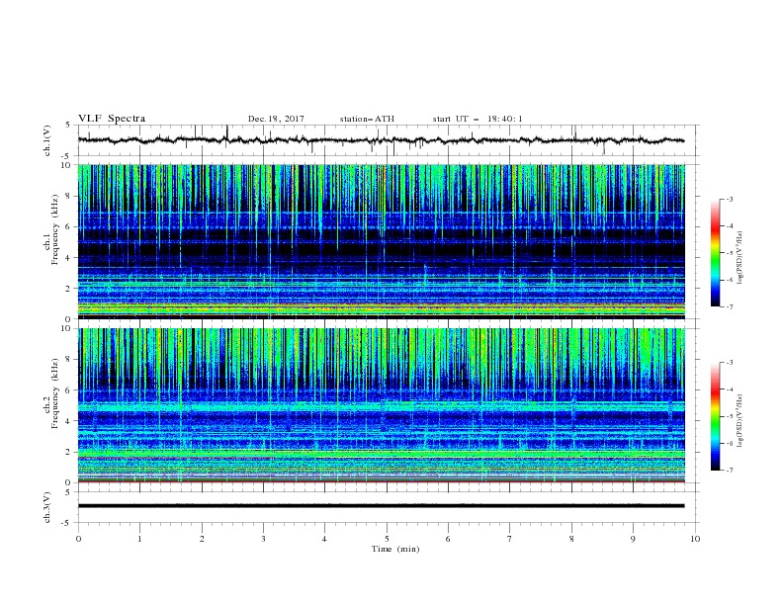Click the "ch.1(V)" waveform axis label
Viewport: 783px width, 605px height.
pyautogui.click(x=47, y=140)
